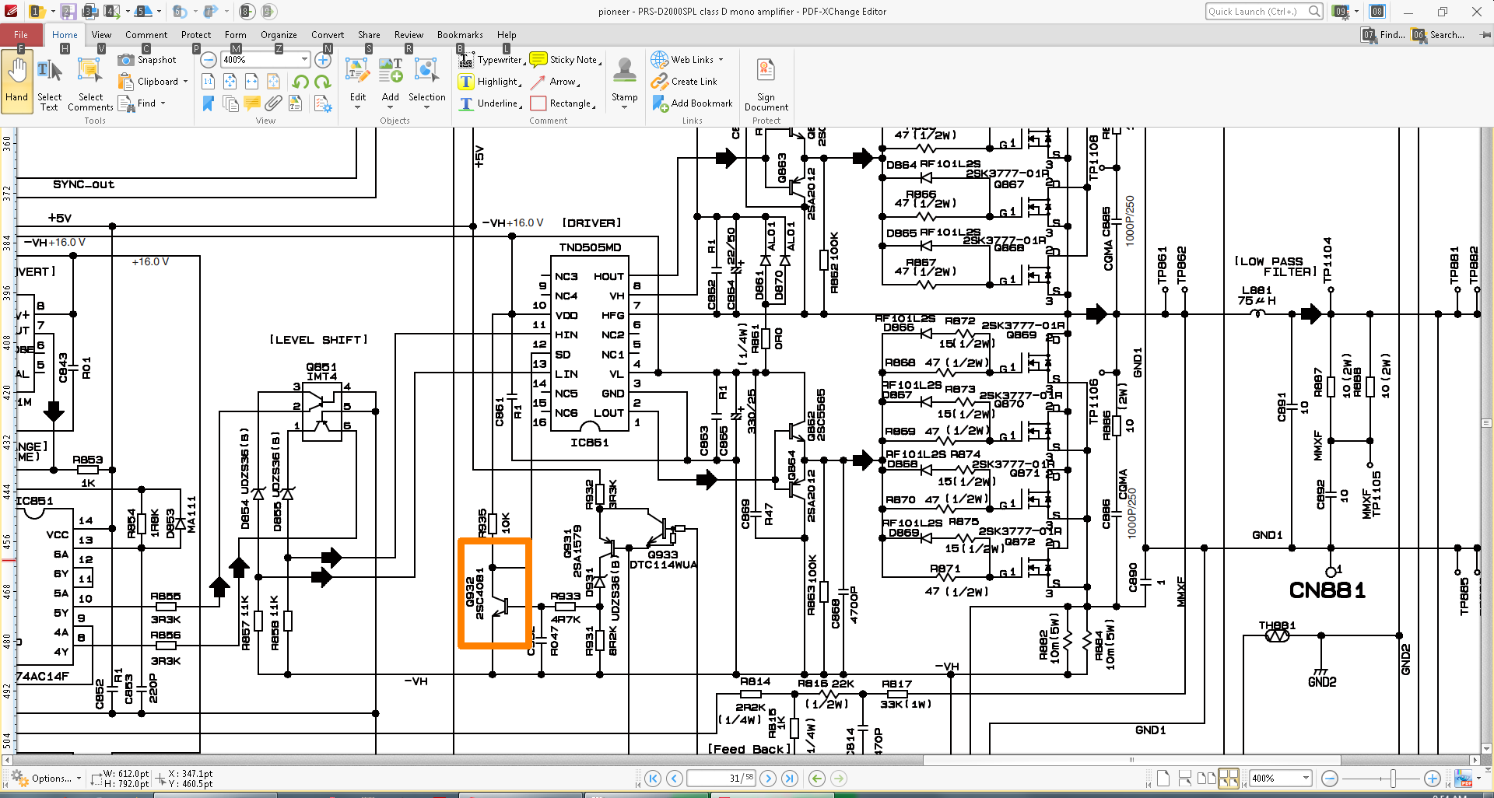Screen dimensions: 1494x798
Task: Click the Typewriter tool
Action: click(491, 60)
